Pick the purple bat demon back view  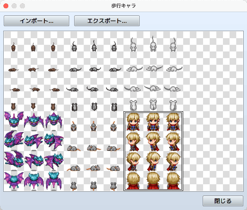tap(34, 181)
